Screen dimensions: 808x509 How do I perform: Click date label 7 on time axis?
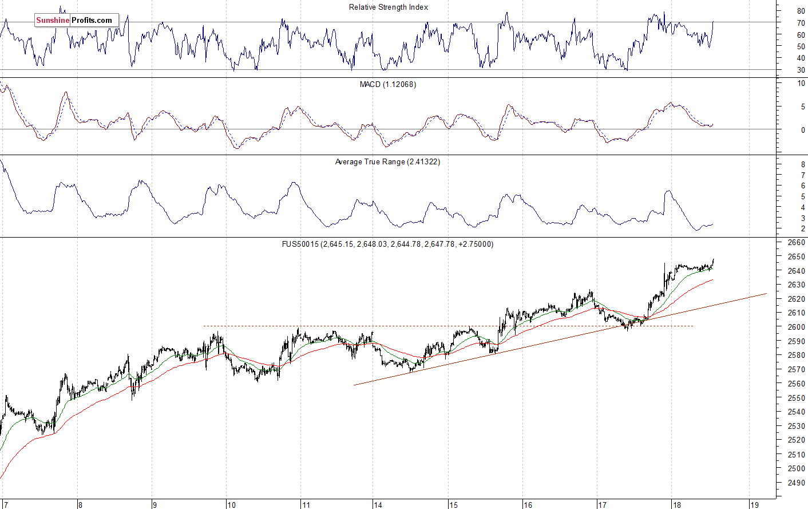pyautogui.click(x=6, y=504)
